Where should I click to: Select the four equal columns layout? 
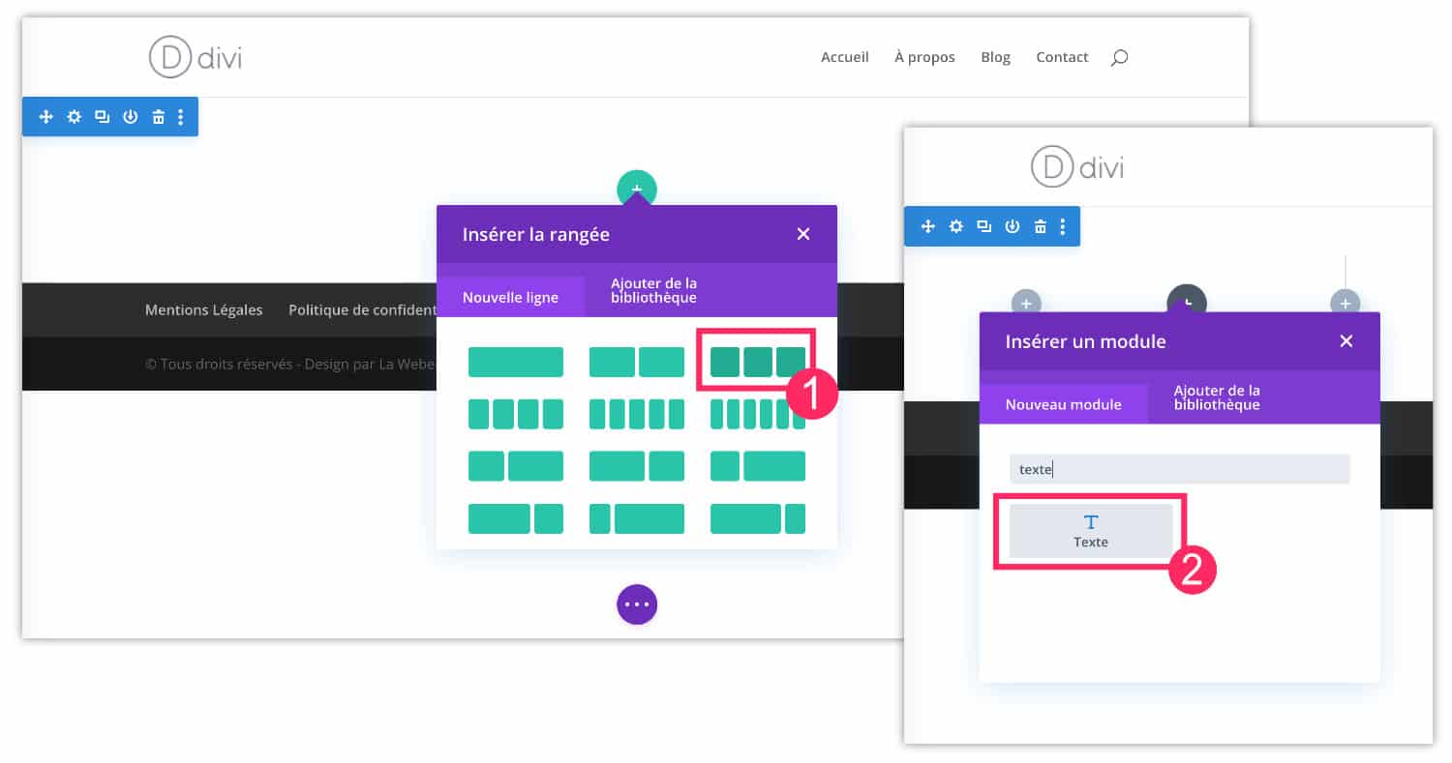516,414
